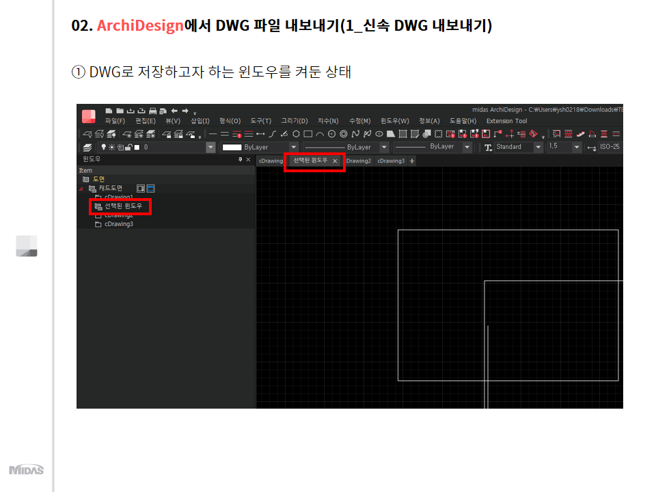Switch to the cDrawing3 tab
Viewport: 656px width, 492px height.
(x=391, y=161)
